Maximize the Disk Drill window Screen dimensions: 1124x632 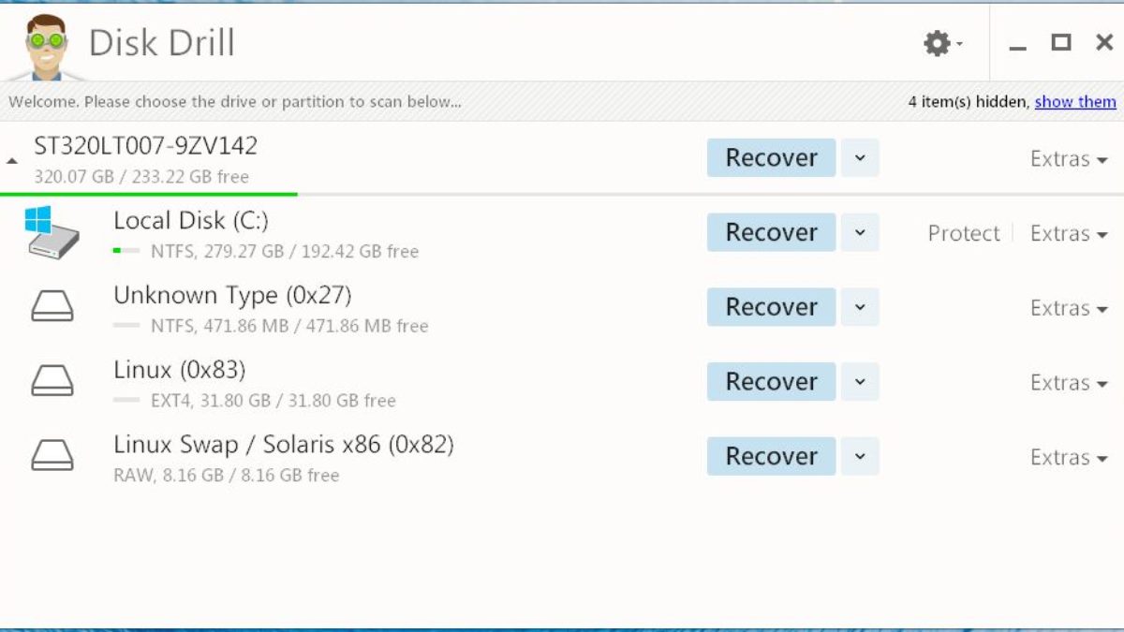pos(1061,42)
